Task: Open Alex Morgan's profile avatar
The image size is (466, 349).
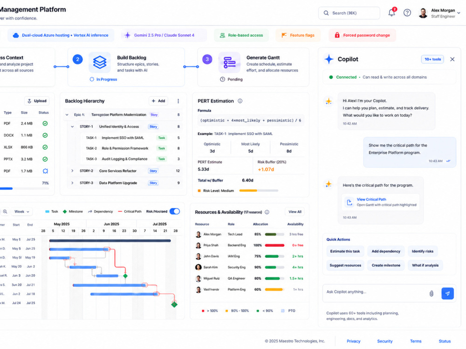Action: [423, 13]
